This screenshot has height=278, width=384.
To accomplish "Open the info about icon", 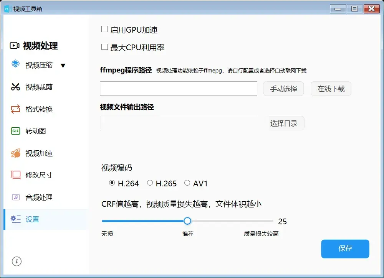I will 17,261.
